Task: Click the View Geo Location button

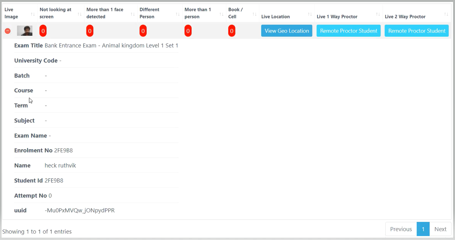Action: tap(287, 31)
